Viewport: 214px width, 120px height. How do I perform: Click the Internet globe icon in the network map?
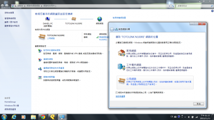pyautogui.click(x=100, y=19)
